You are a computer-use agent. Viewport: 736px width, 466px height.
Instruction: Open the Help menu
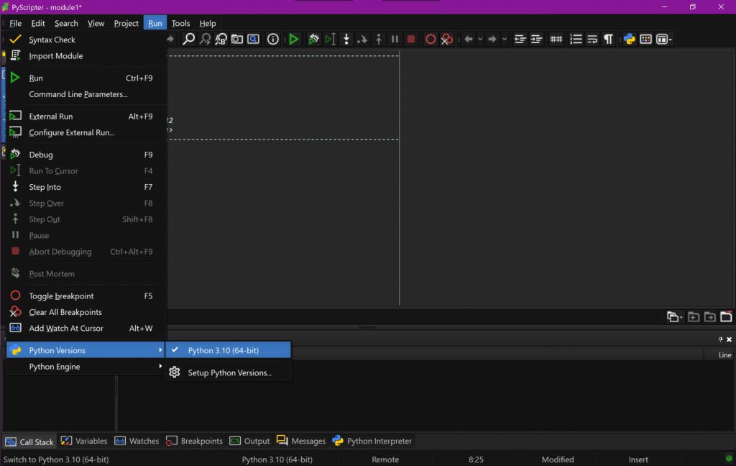click(208, 23)
